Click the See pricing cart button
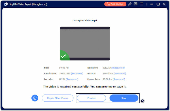 point(115,4)
